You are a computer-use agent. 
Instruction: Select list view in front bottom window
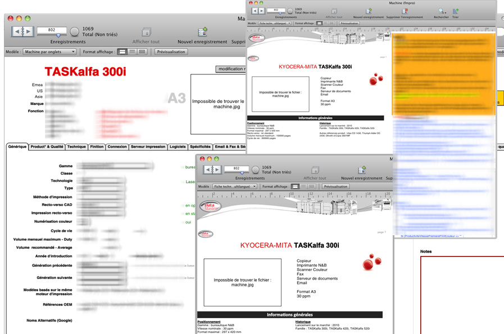(x=303, y=186)
